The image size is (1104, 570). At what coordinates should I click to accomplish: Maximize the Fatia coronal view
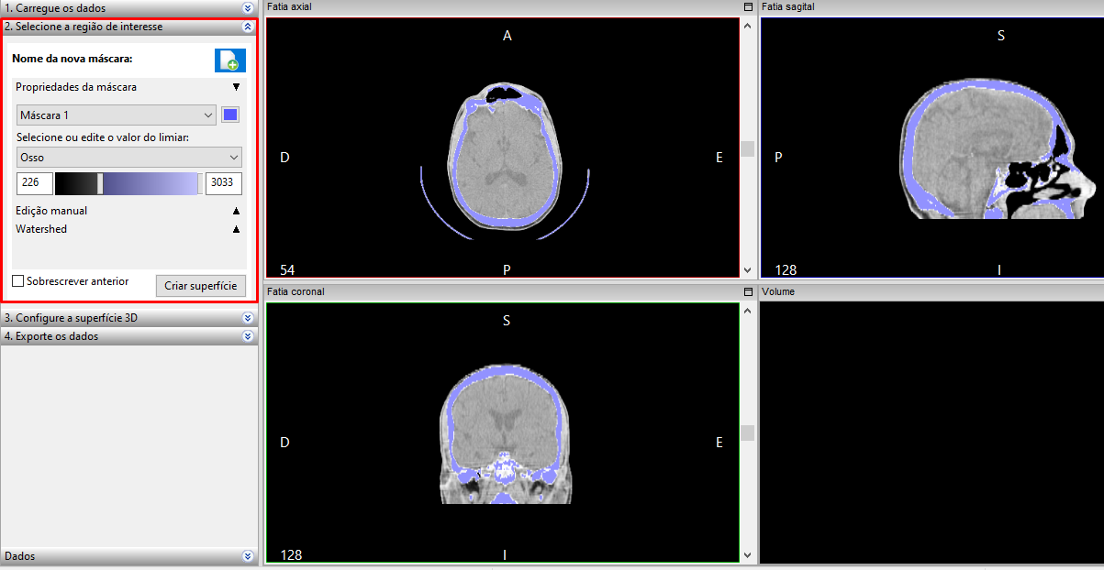(x=748, y=291)
